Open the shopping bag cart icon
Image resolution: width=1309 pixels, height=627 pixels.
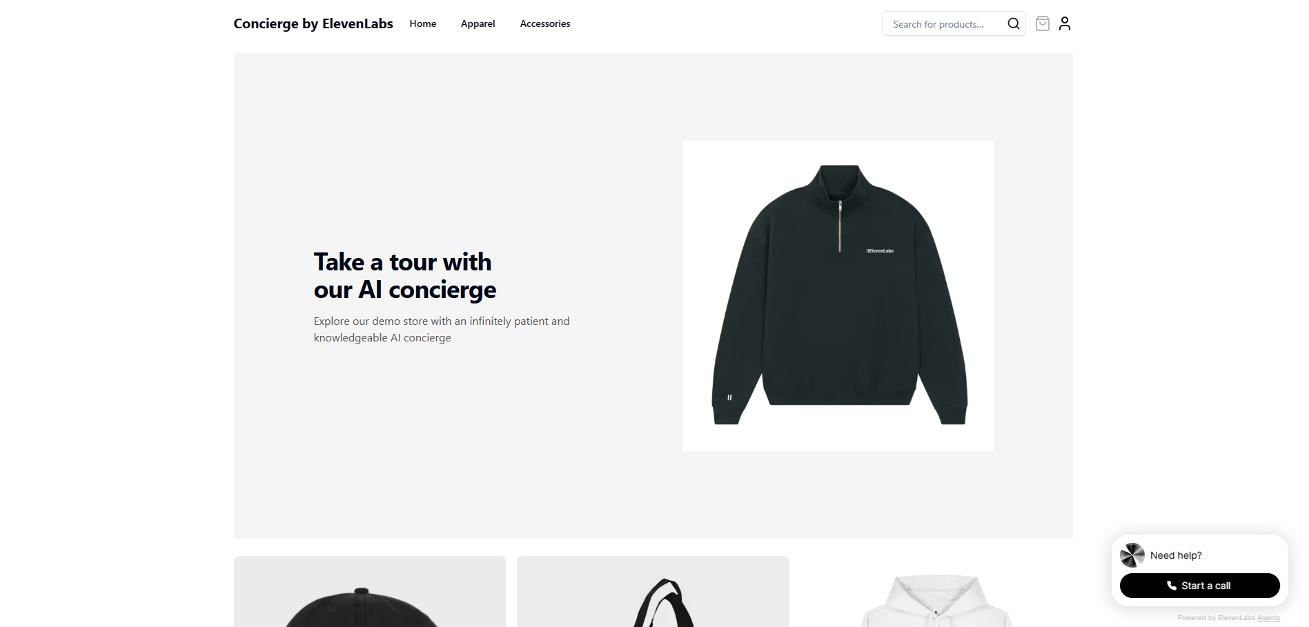1043,23
